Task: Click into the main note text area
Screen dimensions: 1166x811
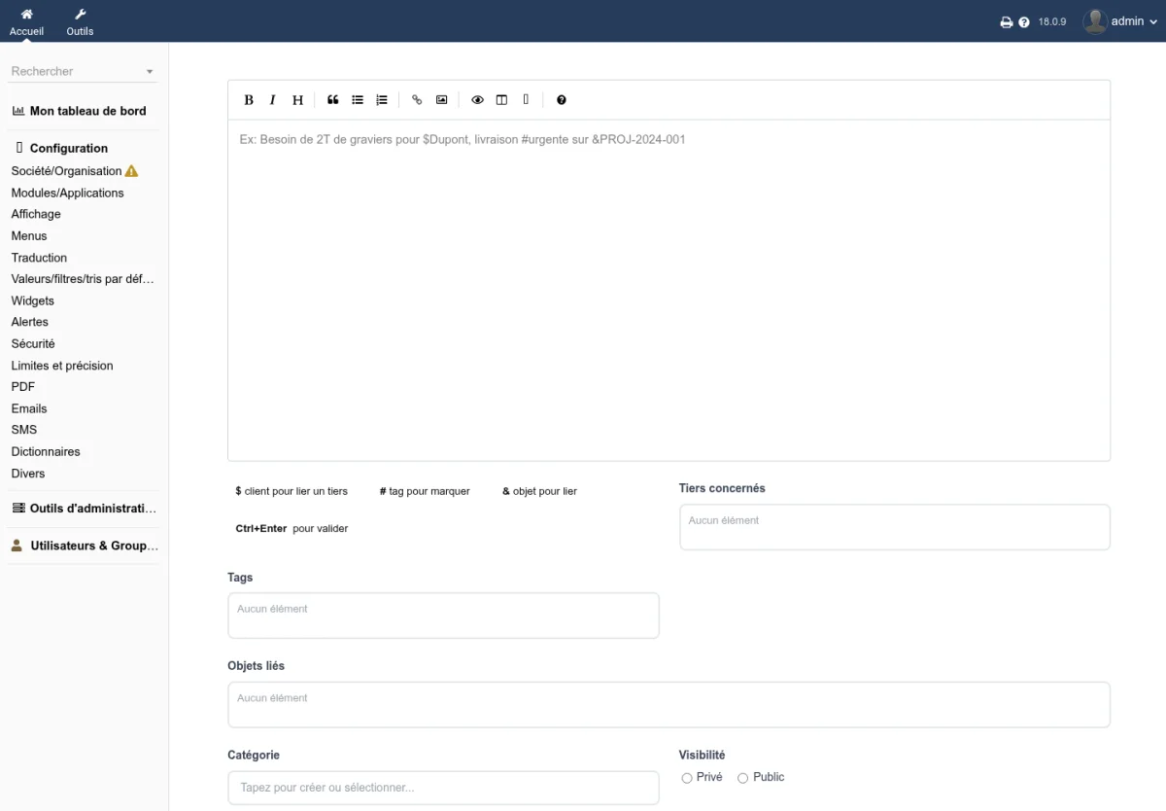Action: (669, 290)
